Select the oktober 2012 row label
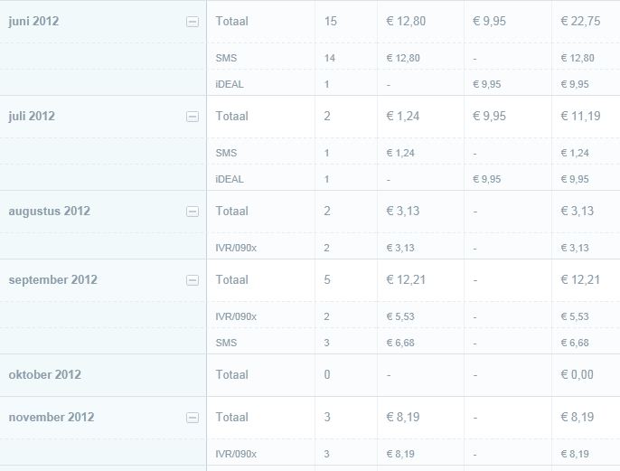 point(44,374)
